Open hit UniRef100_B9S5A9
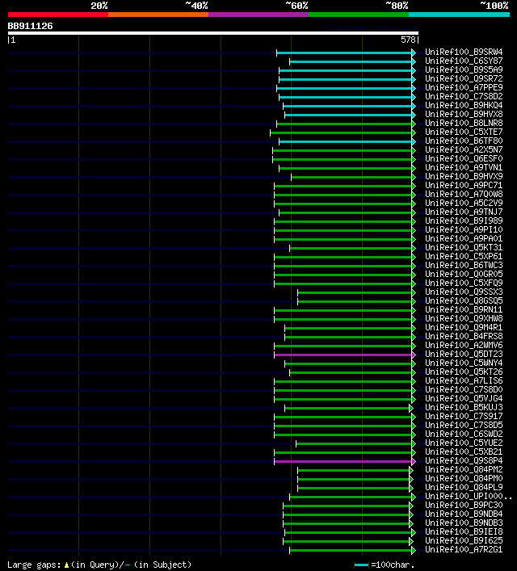 click(x=464, y=69)
